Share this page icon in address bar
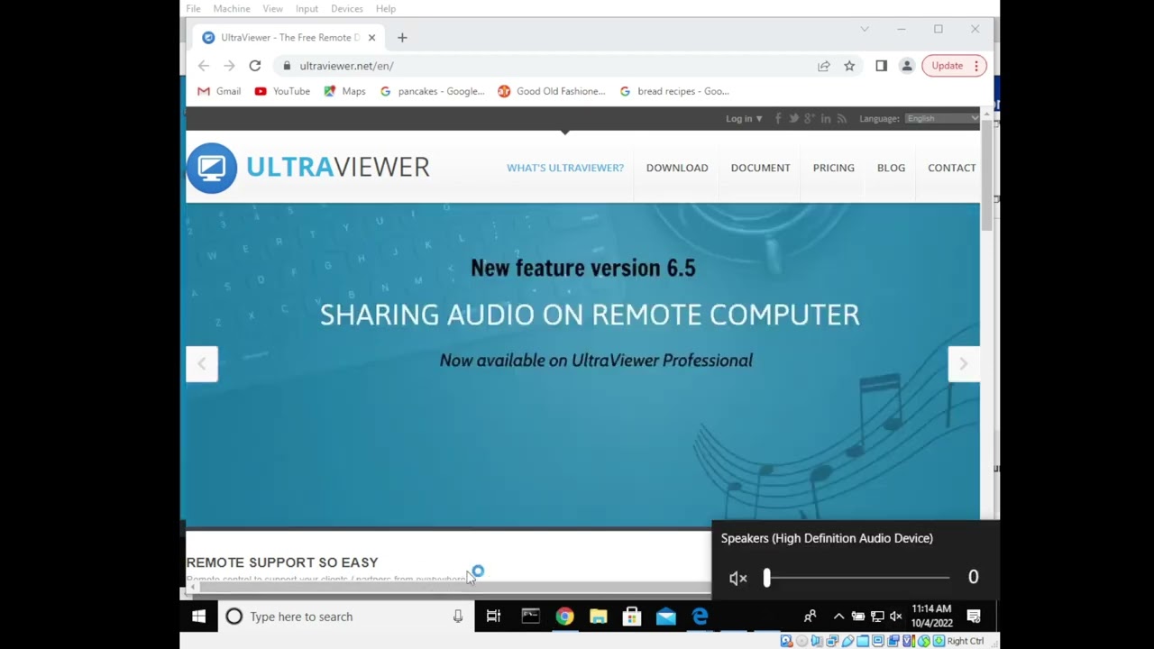 pos(824,66)
